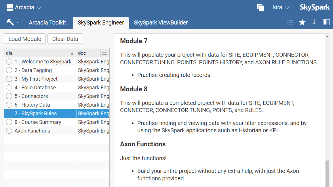Screen dimensions: 333x187
Task: Click doc cell of SkySpark Rules row
Action: click(93, 114)
